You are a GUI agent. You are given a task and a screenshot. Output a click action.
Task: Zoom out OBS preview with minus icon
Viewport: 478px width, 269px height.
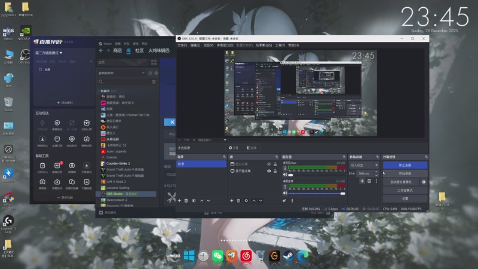pyautogui.click(x=179, y=140)
